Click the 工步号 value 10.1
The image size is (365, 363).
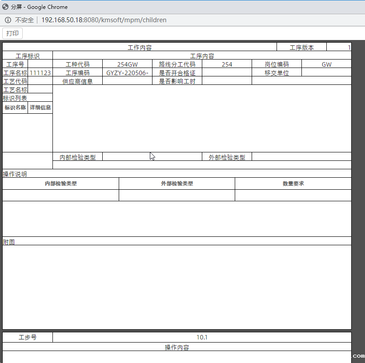(202, 337)
